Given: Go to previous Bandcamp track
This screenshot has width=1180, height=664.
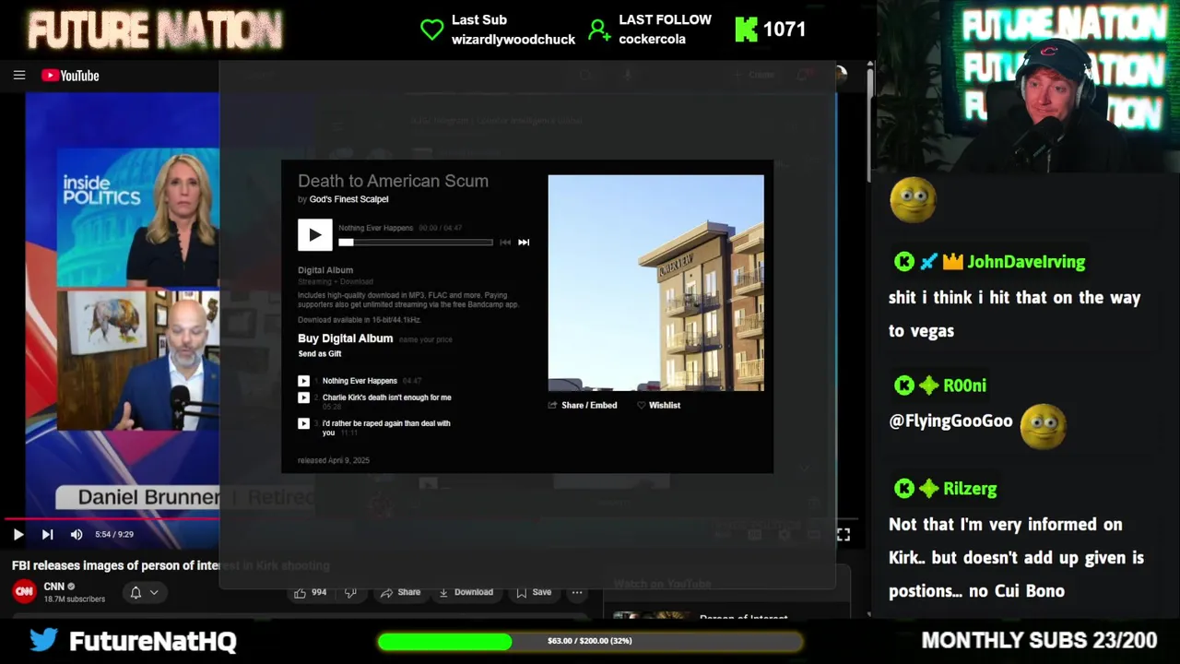Looking at the screenshot, I should (x=504, y=243).
